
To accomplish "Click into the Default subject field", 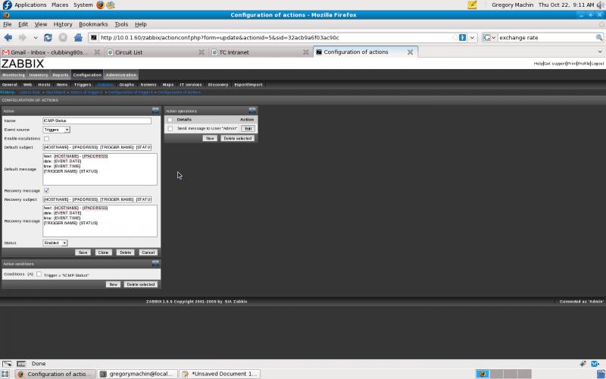I will [x=97, y=147].
